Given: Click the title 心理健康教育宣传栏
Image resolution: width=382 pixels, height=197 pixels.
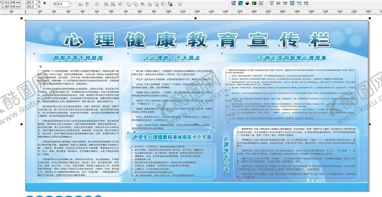Looking at the screenshot, I should 197,40.
